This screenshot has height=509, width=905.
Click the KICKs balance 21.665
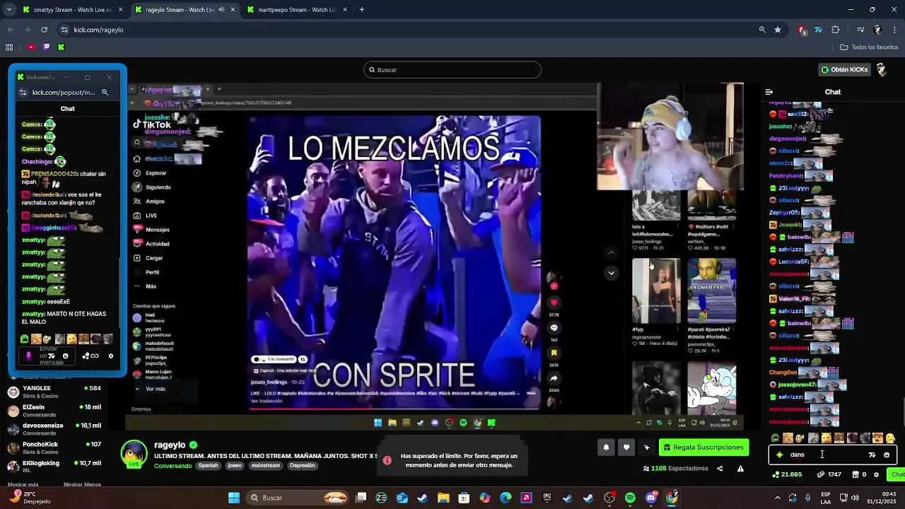coord(787,474)
